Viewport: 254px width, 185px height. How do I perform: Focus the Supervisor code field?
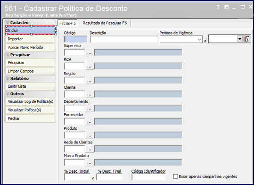74,52
